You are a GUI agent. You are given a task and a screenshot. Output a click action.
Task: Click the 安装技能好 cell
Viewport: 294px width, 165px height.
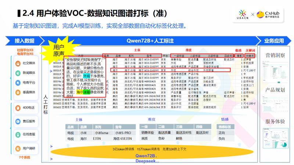pyautogui.click(x=209, y=107)
